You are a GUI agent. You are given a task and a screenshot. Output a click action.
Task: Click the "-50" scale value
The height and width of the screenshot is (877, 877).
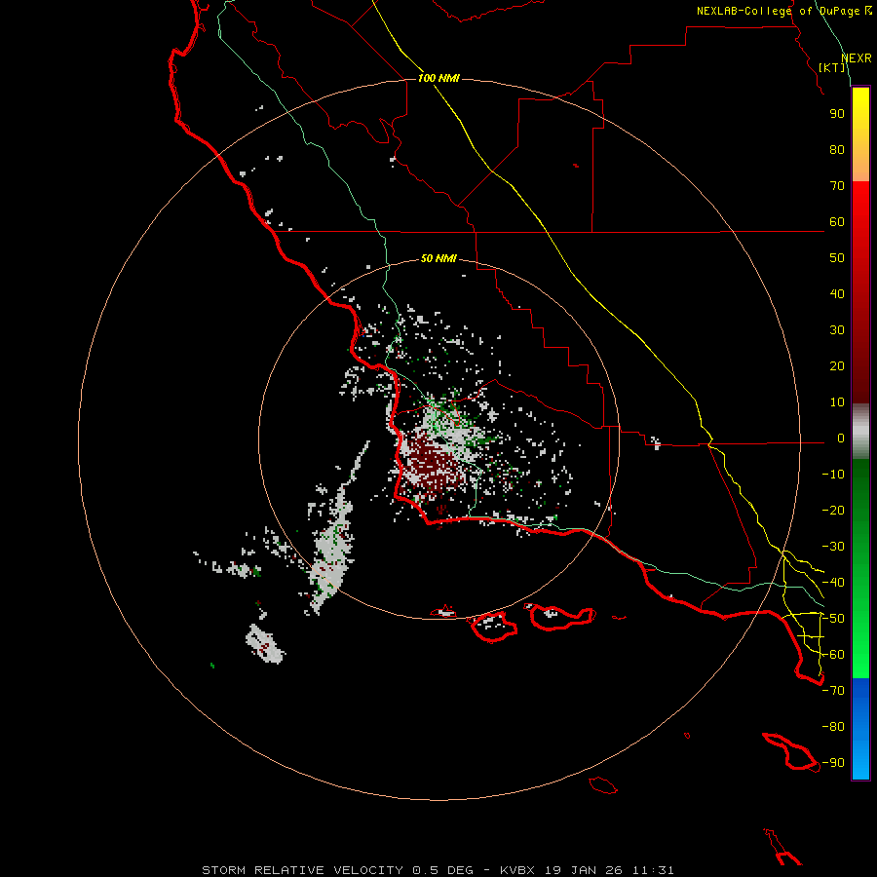833,619
